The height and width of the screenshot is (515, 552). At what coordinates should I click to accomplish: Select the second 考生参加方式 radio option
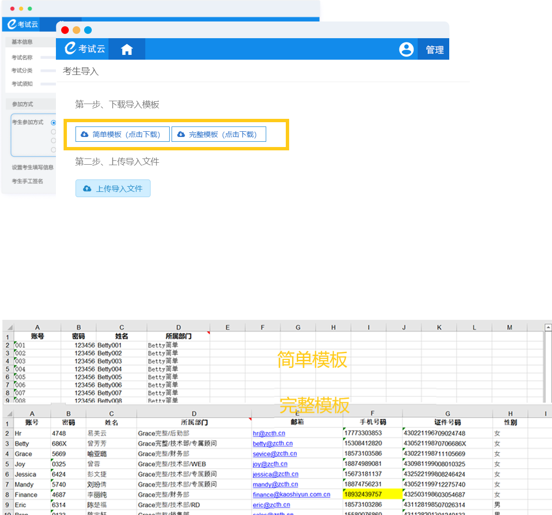click(54, 132)
